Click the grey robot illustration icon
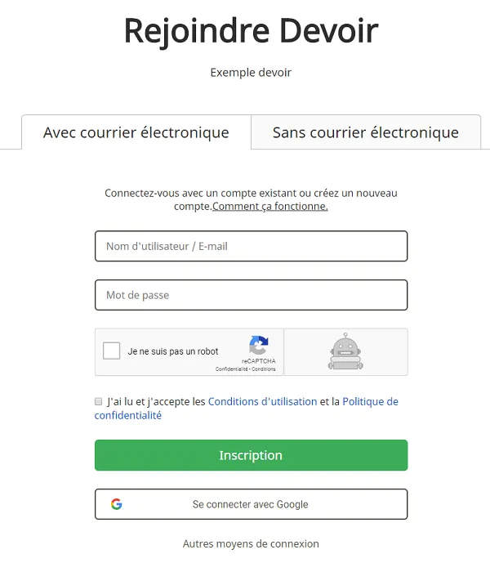Viewport: 490px width, 563px height. (345, 351)
